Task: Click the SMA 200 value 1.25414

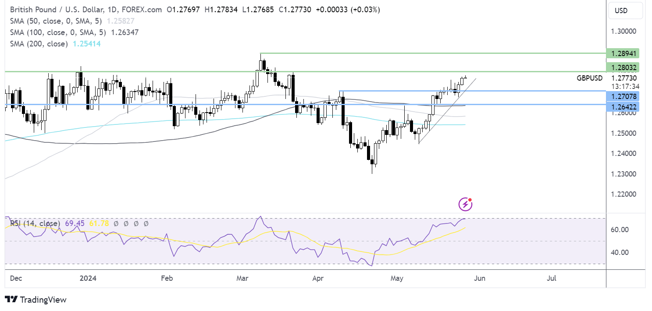Action: coord(86,44)
